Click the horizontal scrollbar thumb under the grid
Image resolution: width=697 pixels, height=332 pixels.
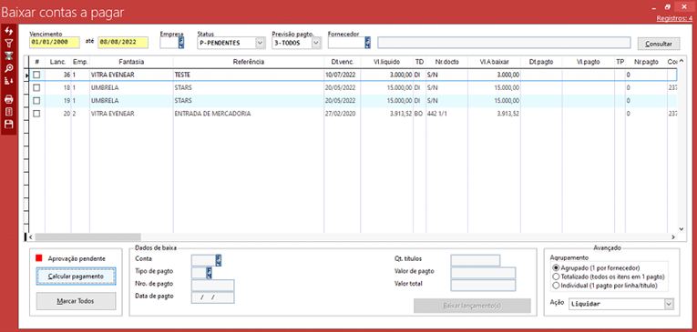[x=87, y=237]
